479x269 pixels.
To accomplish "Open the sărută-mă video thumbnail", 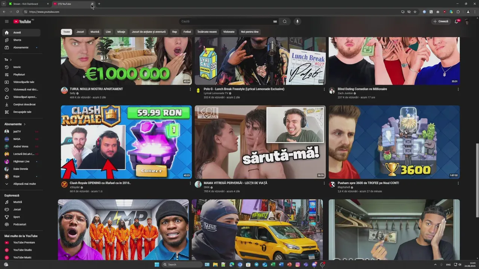I will [x=260, y=142].
